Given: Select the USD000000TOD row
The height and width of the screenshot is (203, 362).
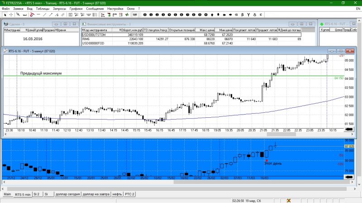Looking at the screenshot, I should pyautogui.click(x=191, y=43).
